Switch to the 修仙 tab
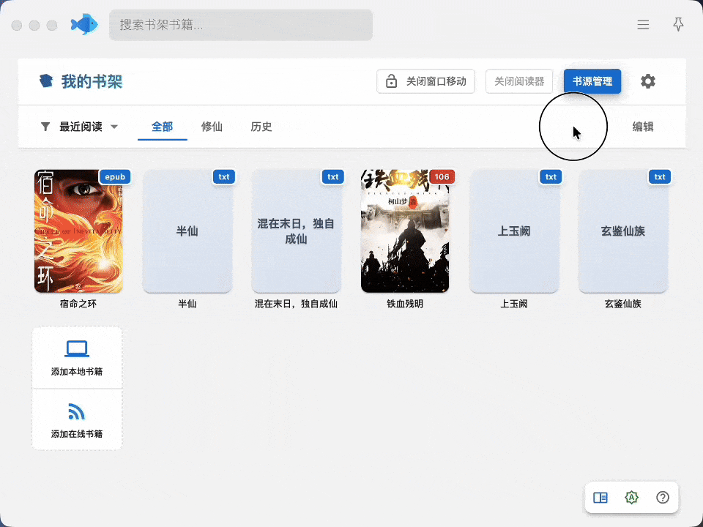 [x=212, y=127]
